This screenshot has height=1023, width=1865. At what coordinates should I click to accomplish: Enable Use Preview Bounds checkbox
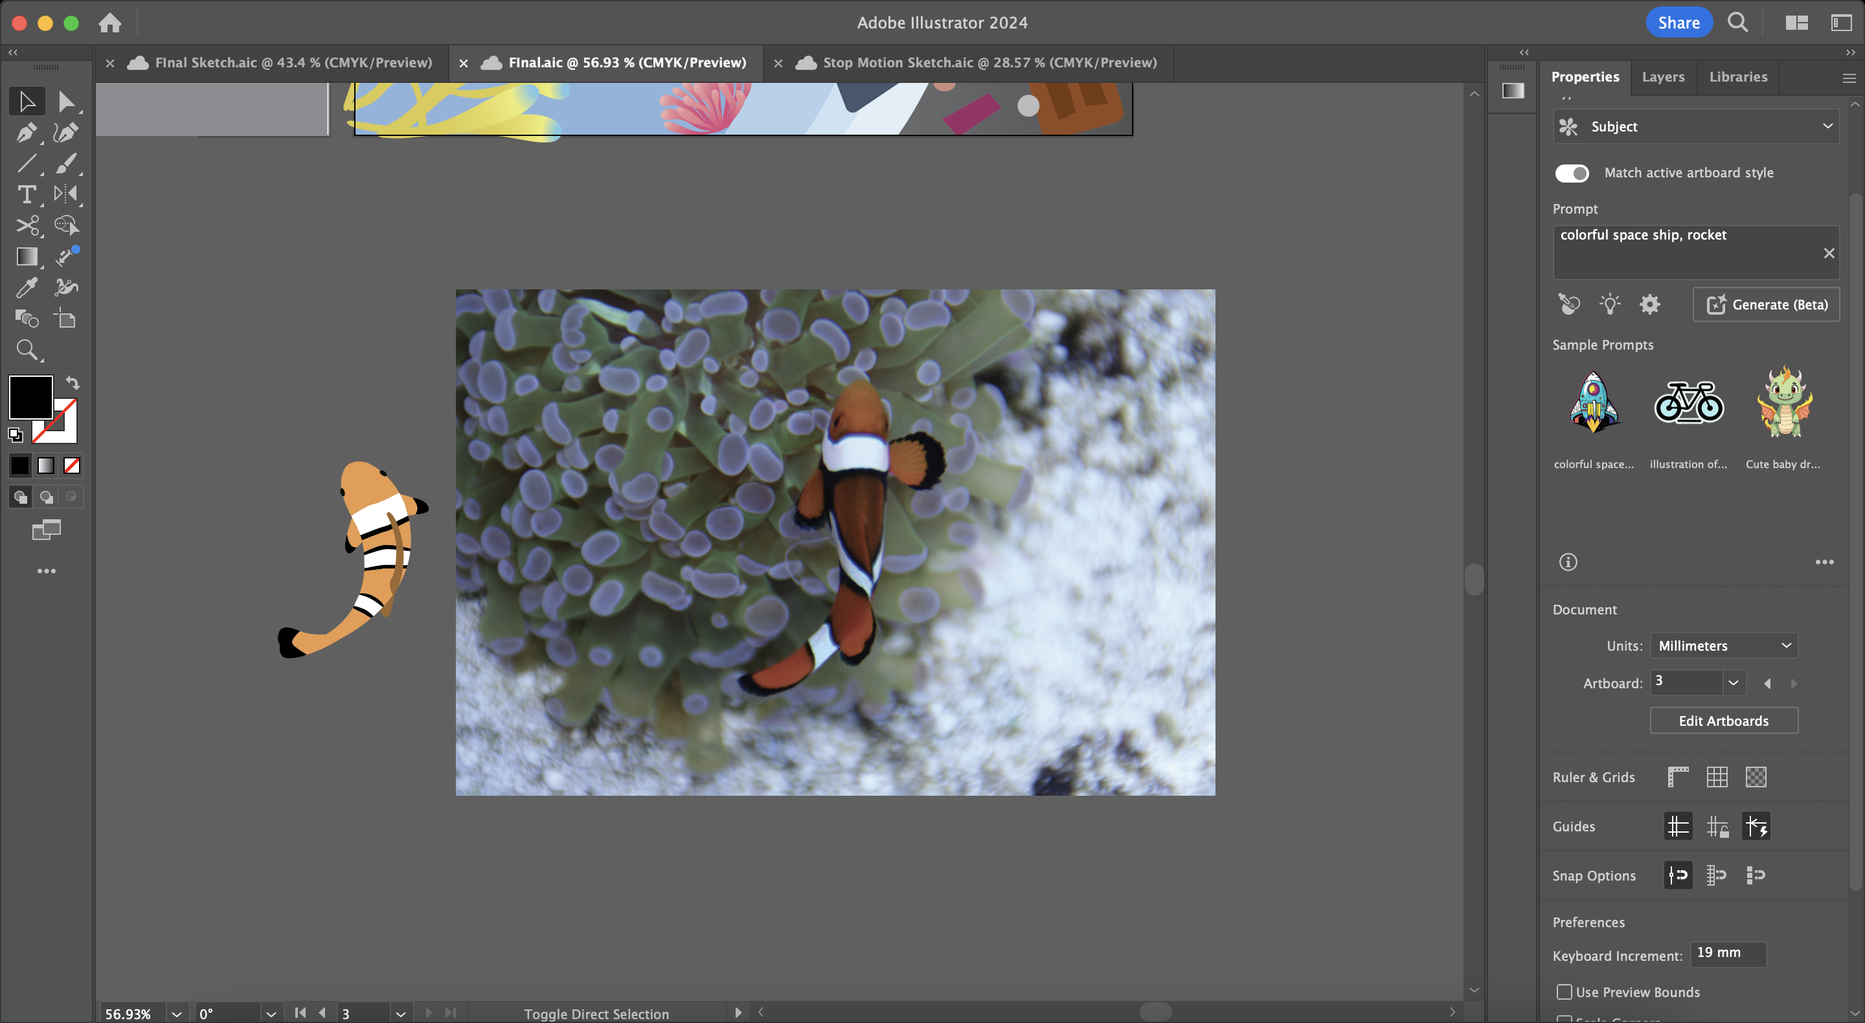[x=1564, y=991]
